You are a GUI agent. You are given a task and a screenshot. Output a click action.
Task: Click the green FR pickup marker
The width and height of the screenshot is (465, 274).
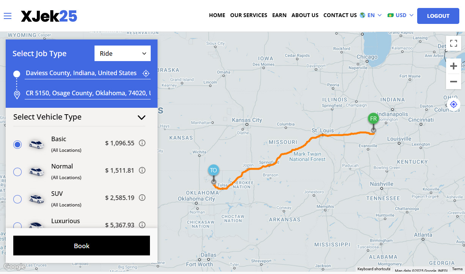tap(374, 119)
